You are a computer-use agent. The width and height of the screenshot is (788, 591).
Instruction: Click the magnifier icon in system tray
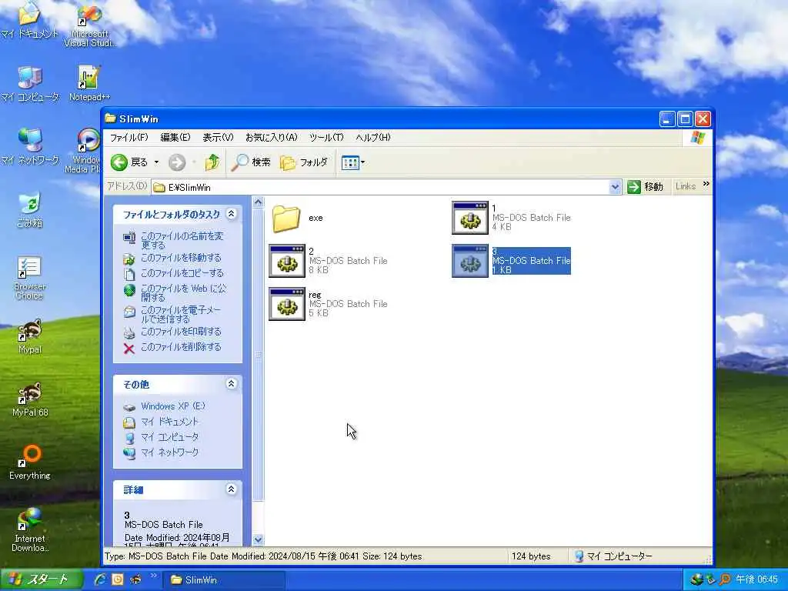tap(725, 580)
